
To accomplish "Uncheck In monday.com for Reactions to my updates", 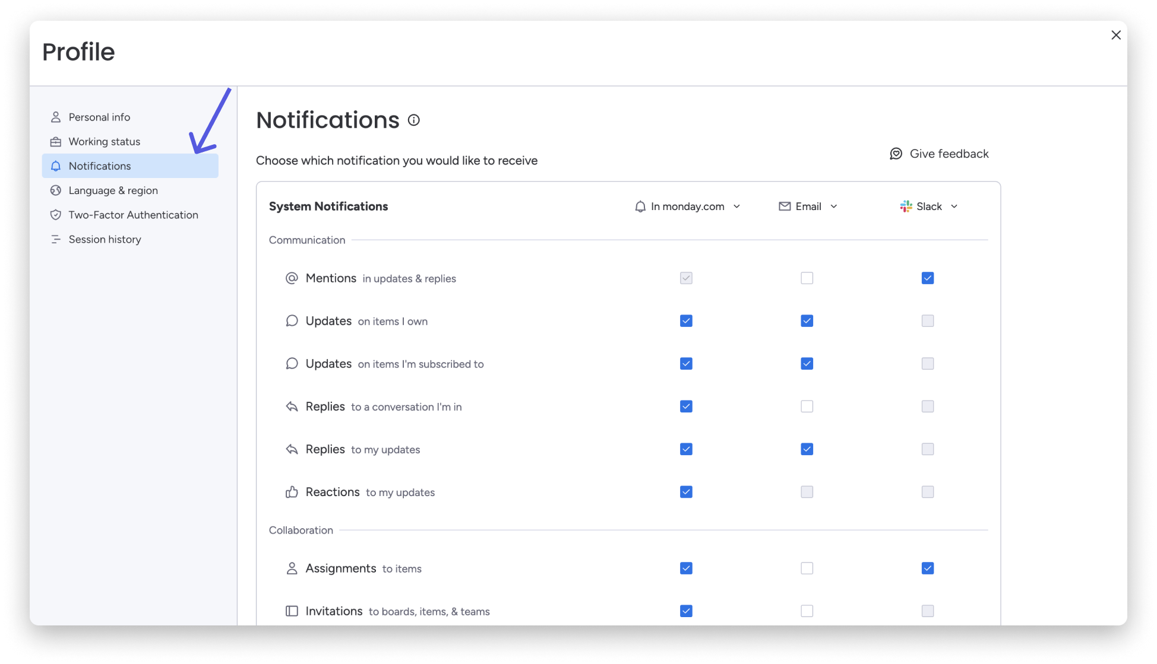I will (x=686, y=492).
